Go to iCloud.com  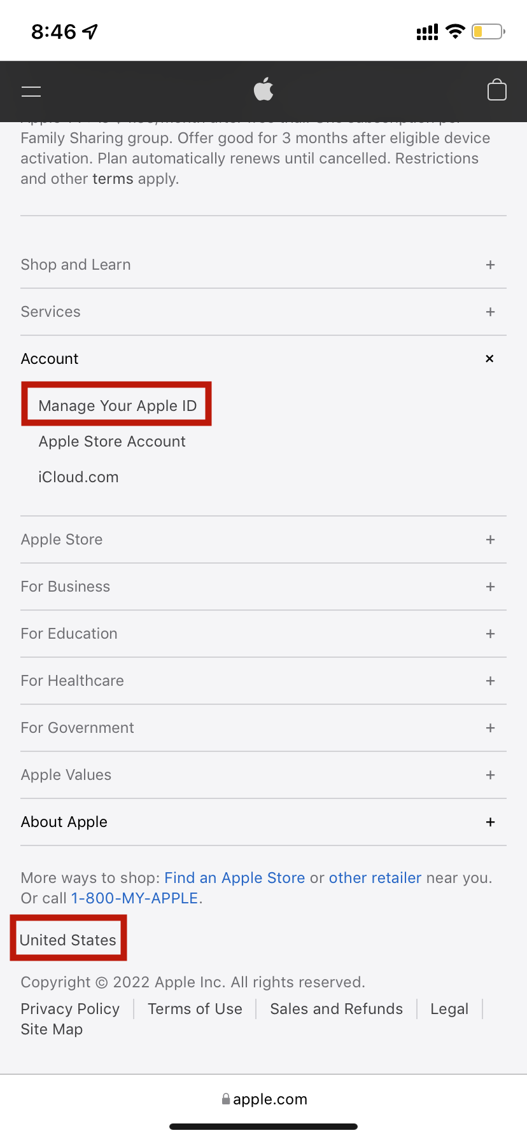click(78, 477)
